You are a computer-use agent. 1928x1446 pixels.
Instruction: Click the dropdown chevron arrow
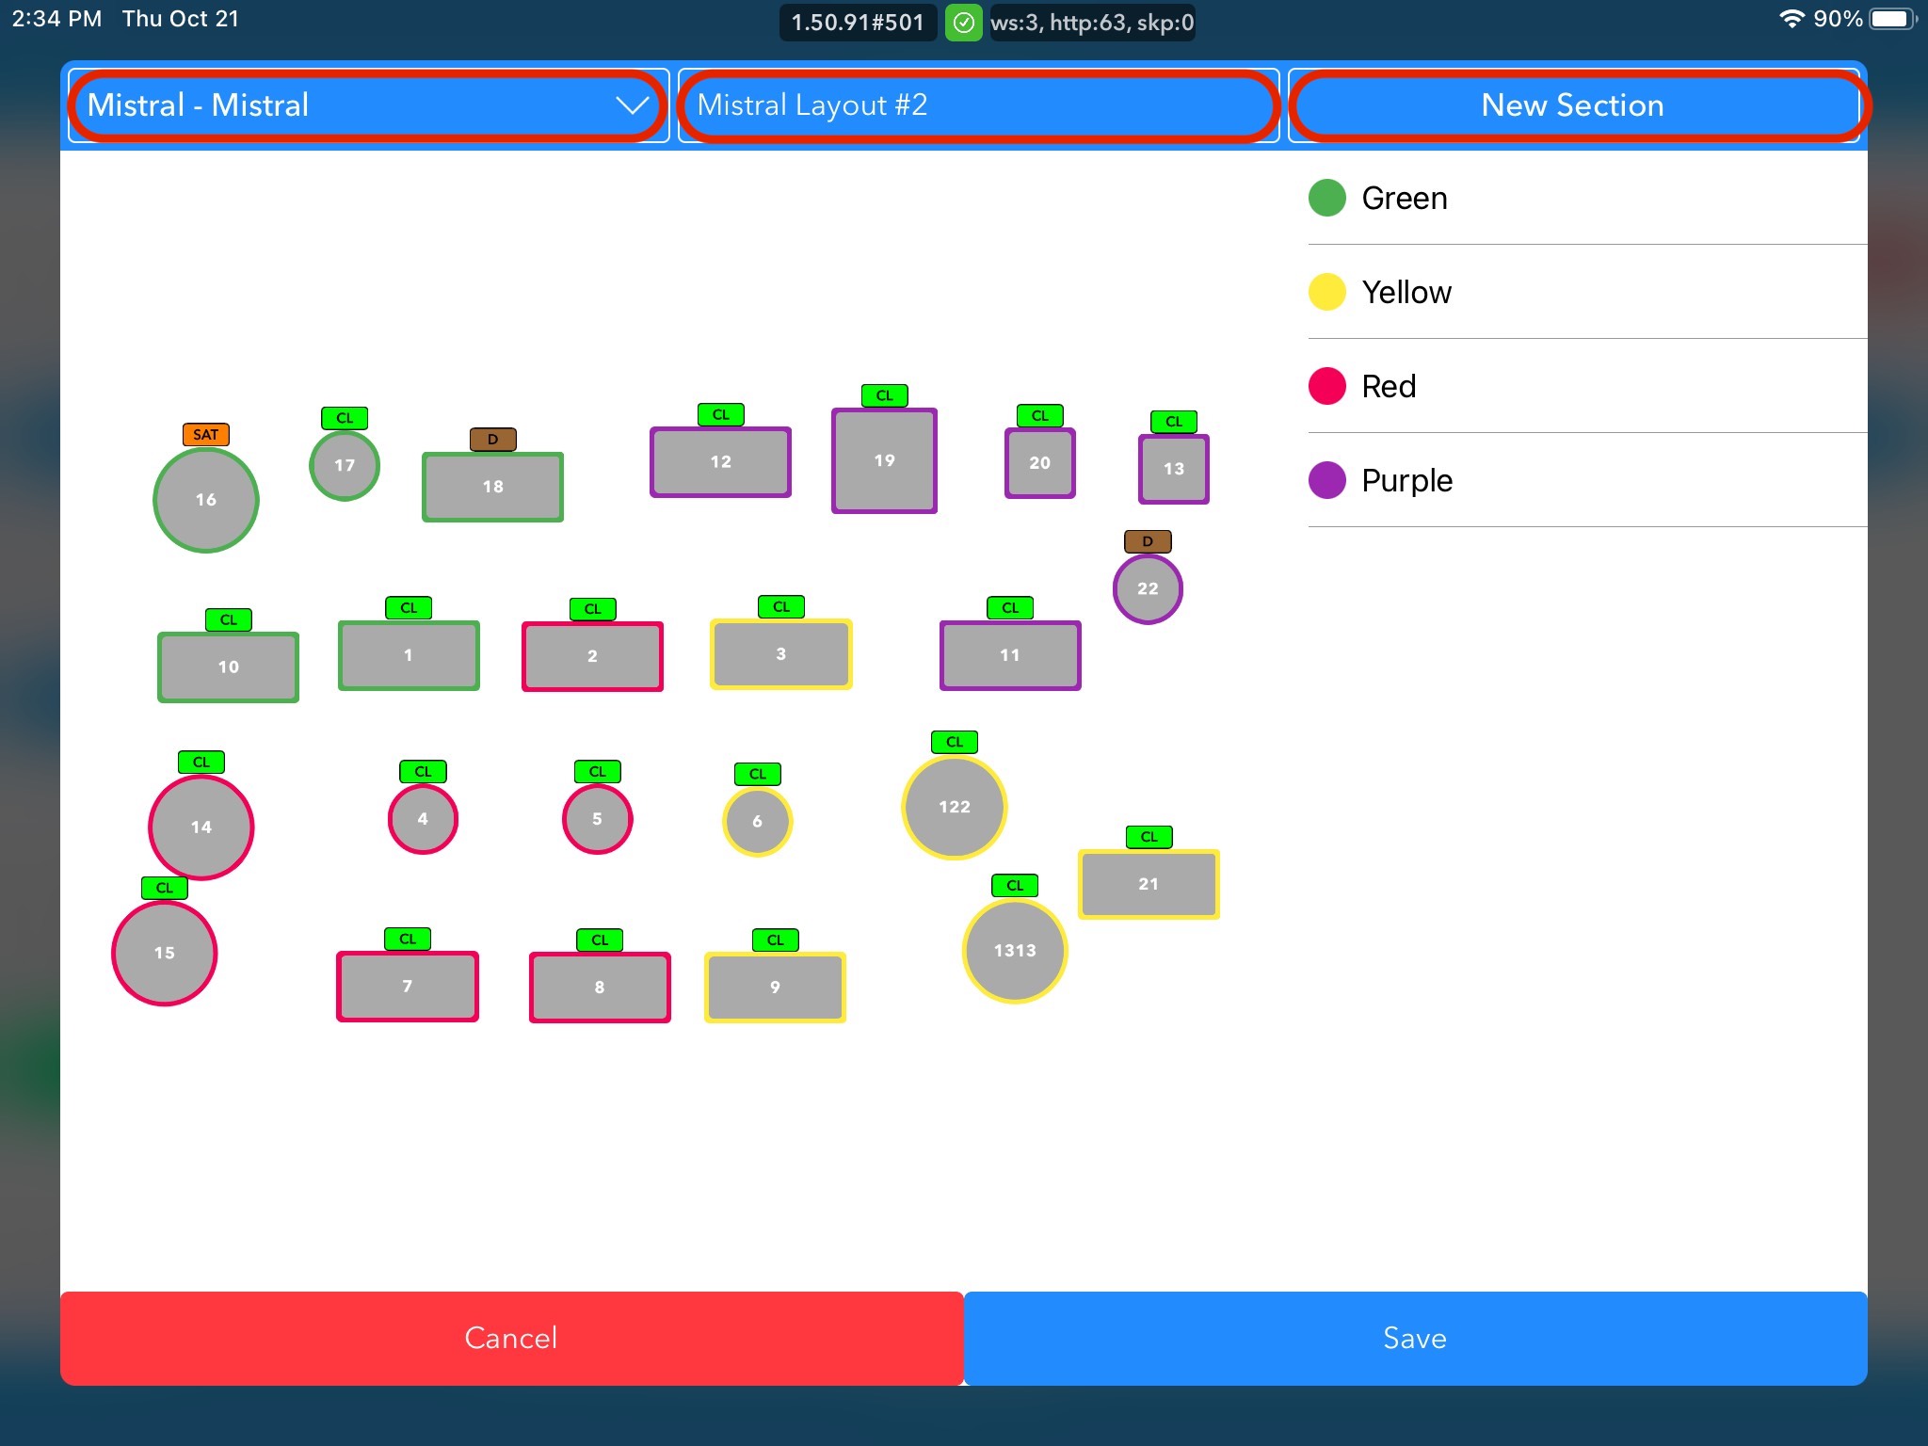[632, 105]
